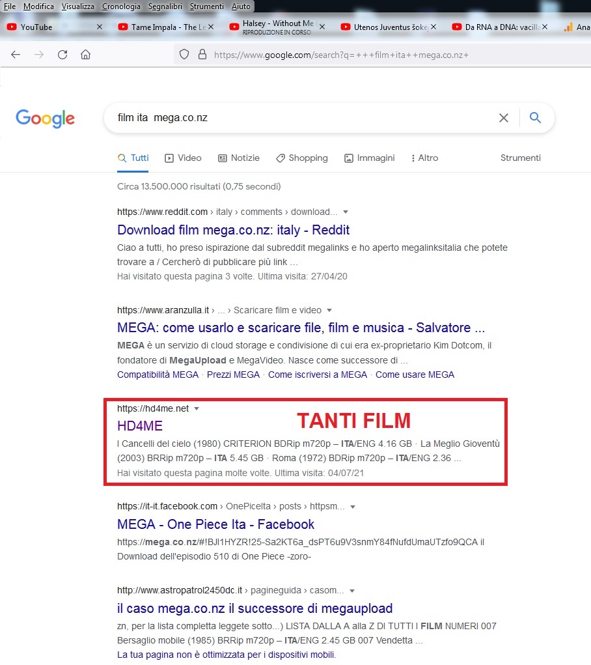This screenshot has width=591, height=665.
Task: Switch to the Halsey - Without Me tab
Action: [x=278, y=27]
